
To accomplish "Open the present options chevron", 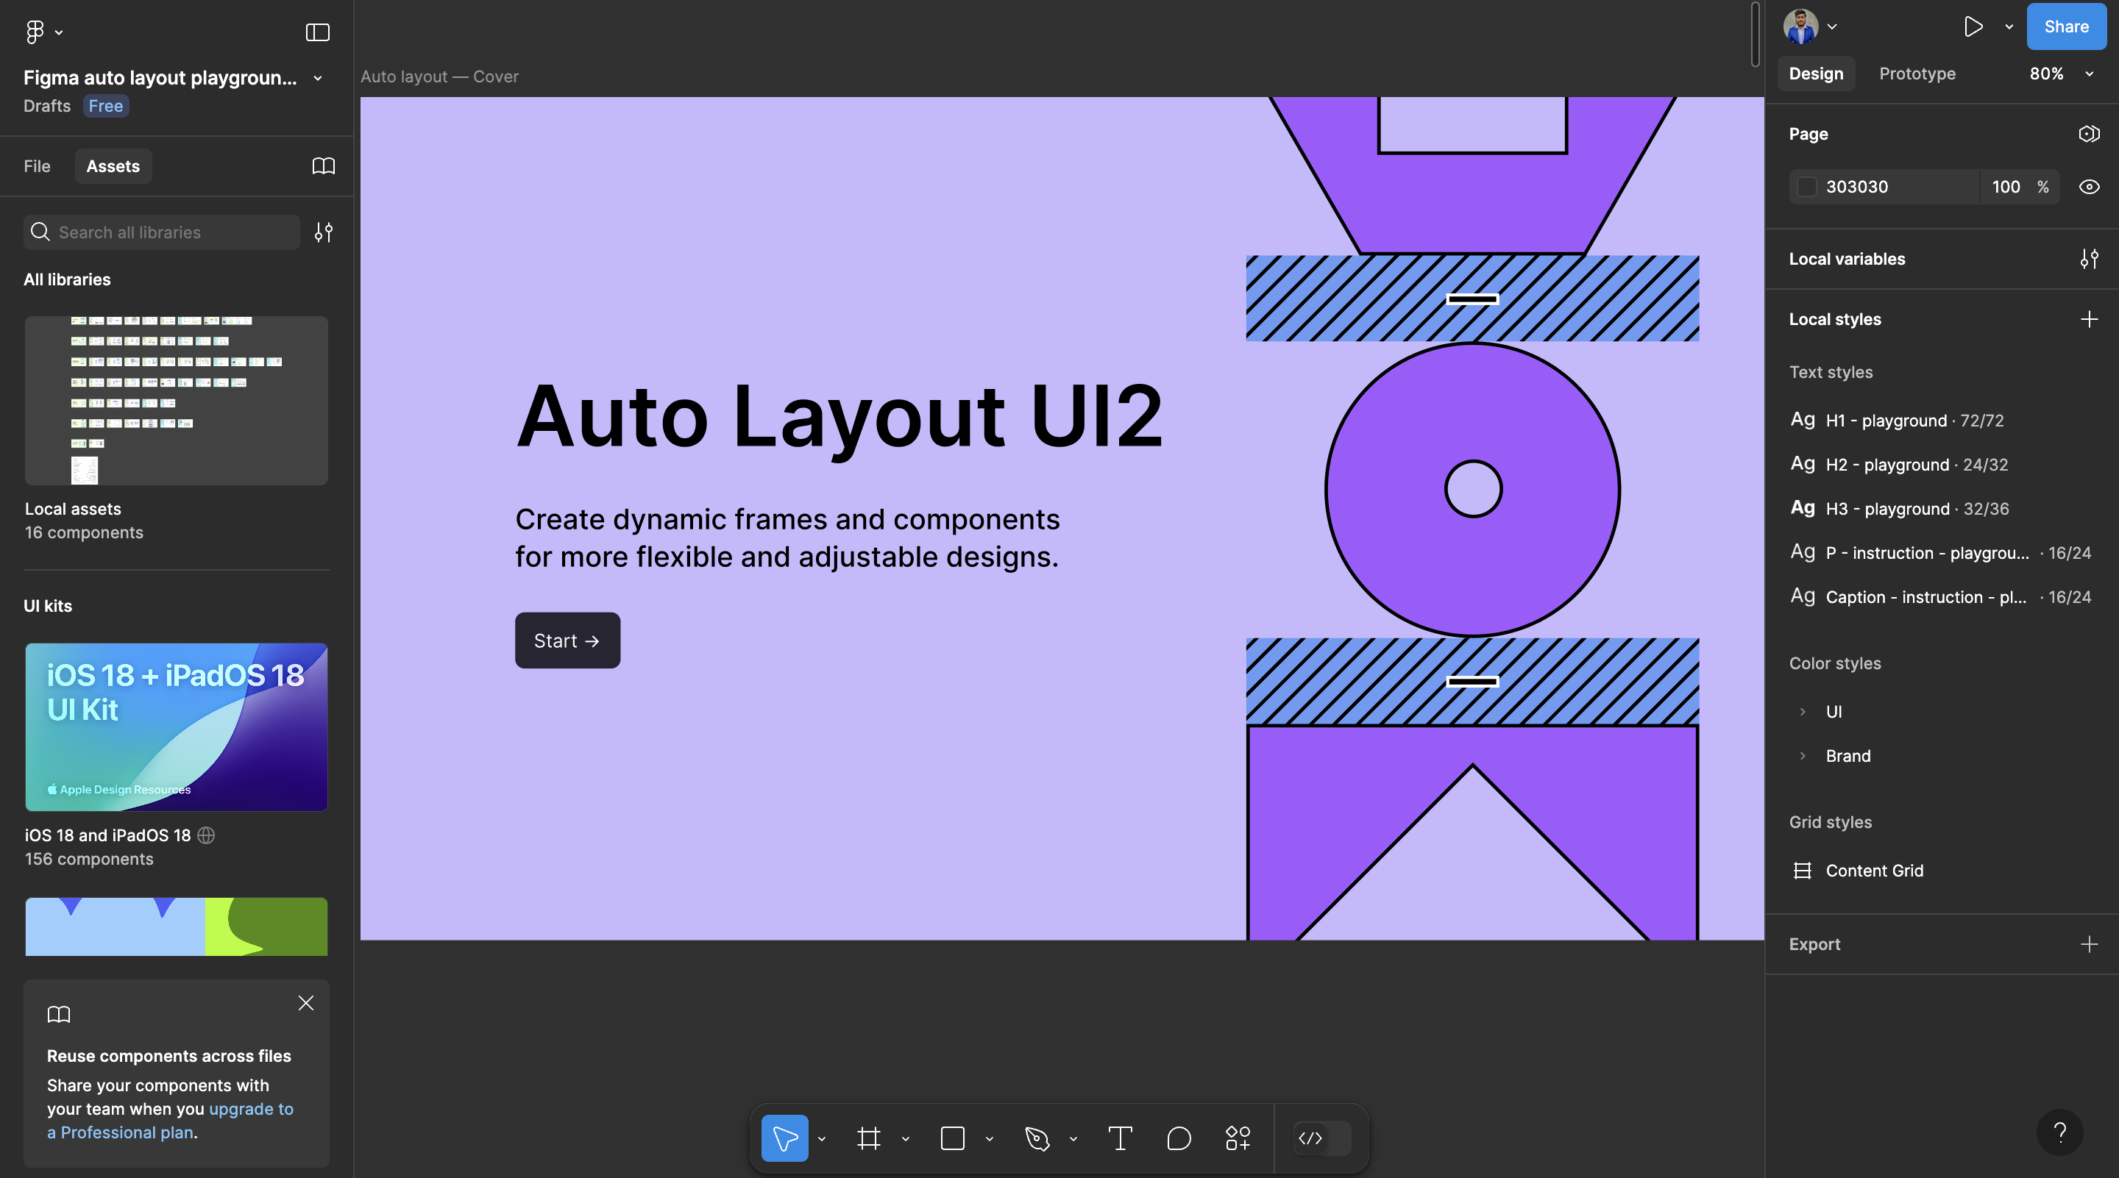I will [x=2009, y=26].
